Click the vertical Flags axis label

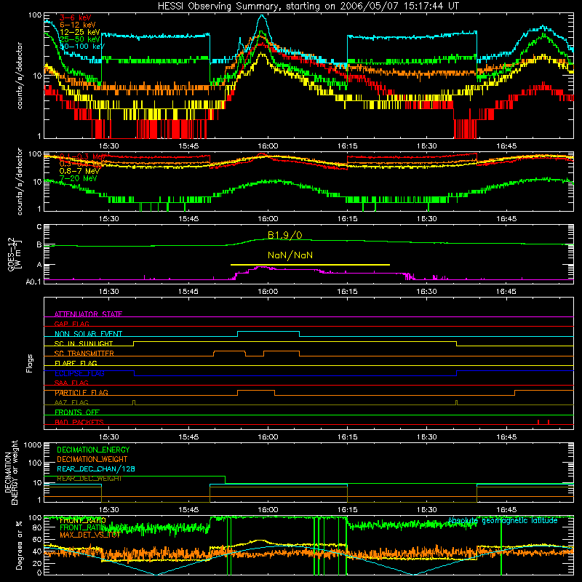click(x=29, y=363)
